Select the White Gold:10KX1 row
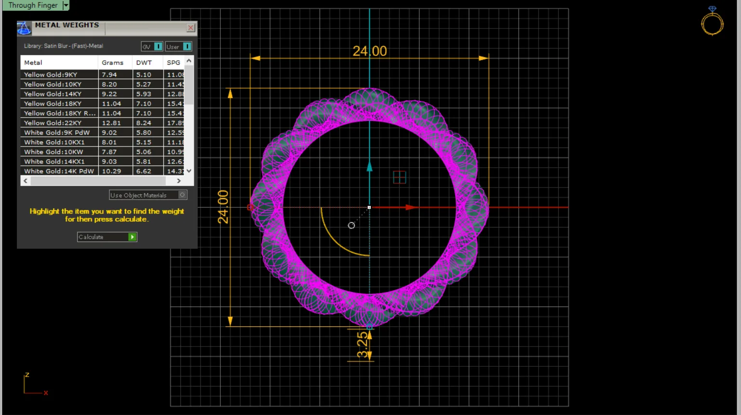 (x=102, y=142)
